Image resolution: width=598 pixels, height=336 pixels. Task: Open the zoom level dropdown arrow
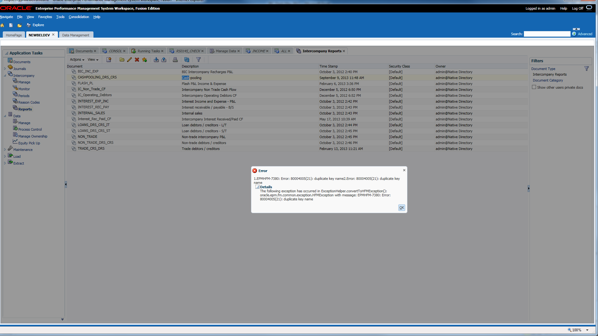(x=587, y=330)
